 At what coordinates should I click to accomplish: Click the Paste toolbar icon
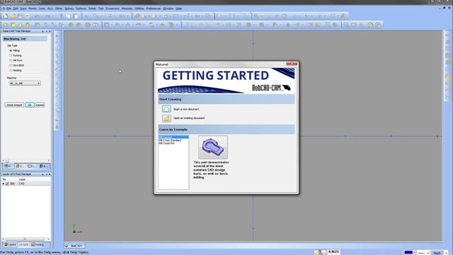pyautogui.click(x=76, y=16)
